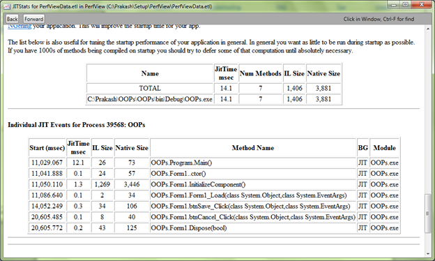The height and width of the screenshot is (261, 435).
Task: Click the 'Num Methods' column header
Action: (x=260, y=73)
